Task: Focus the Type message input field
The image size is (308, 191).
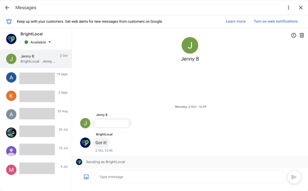Action: coord(190,177)
